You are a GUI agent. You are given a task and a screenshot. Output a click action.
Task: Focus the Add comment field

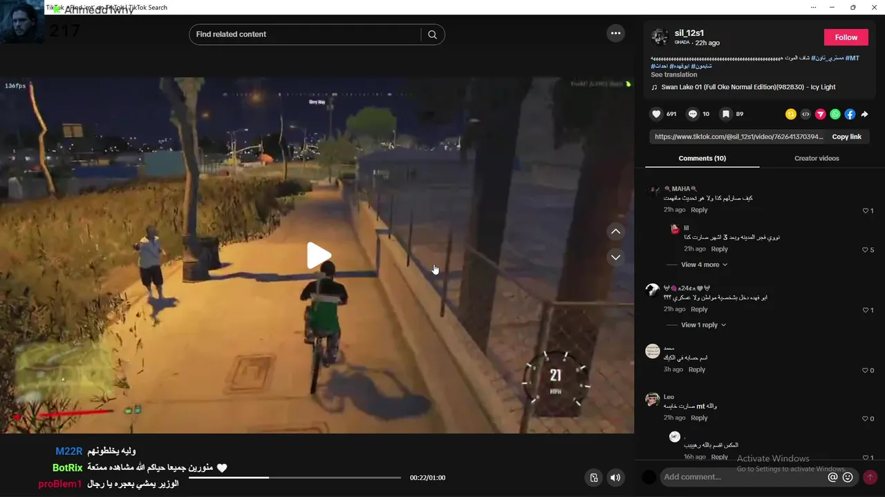point(743,477)
